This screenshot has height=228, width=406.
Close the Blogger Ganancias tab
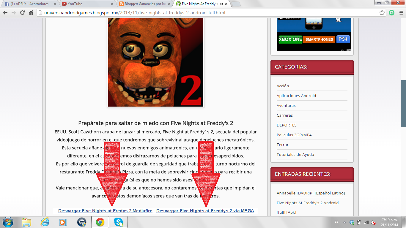(169, 4)
